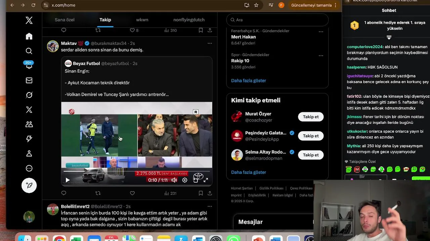Image resolution: width=430 pixels, height=241 pixels.
Task: Expand the video to fullscreen
Action: click(x=206, y=180)
